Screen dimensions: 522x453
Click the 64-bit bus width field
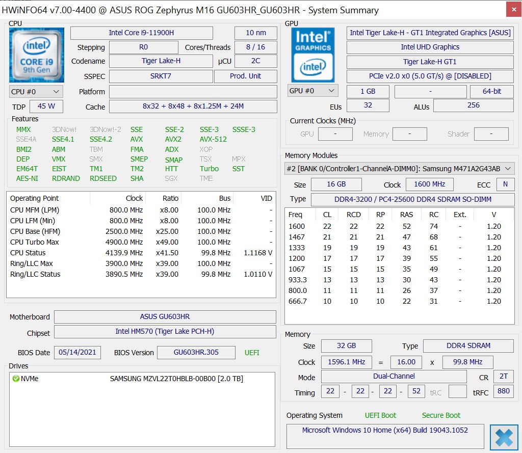point(492,92)
